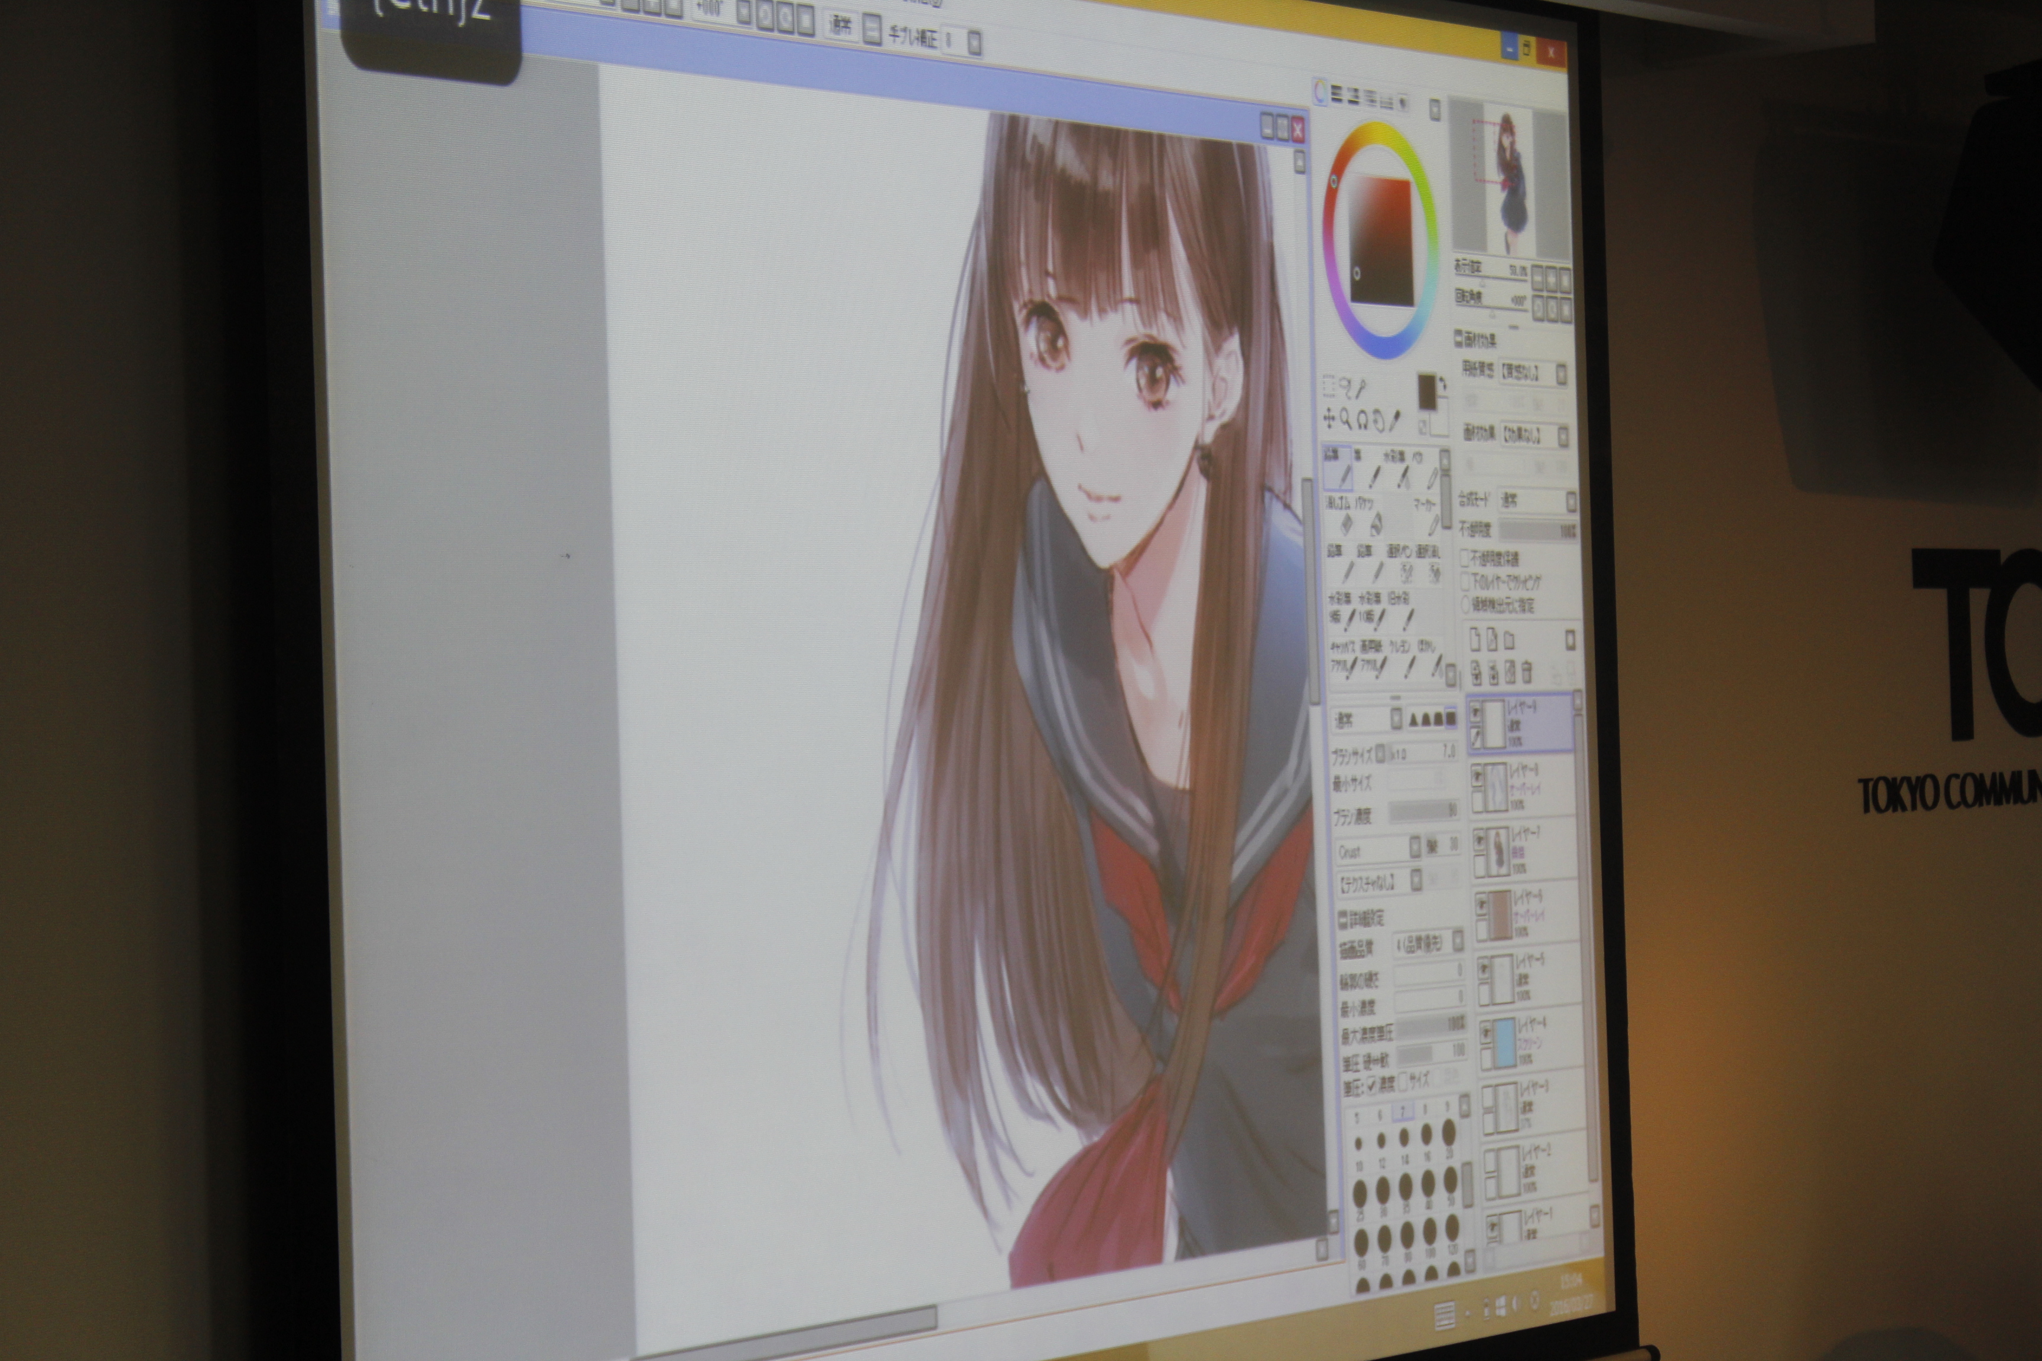Select the 消しゴム eraser brush
Image resolution: width=2042 pixels, height=1361 pixels.
[1339, 517]
